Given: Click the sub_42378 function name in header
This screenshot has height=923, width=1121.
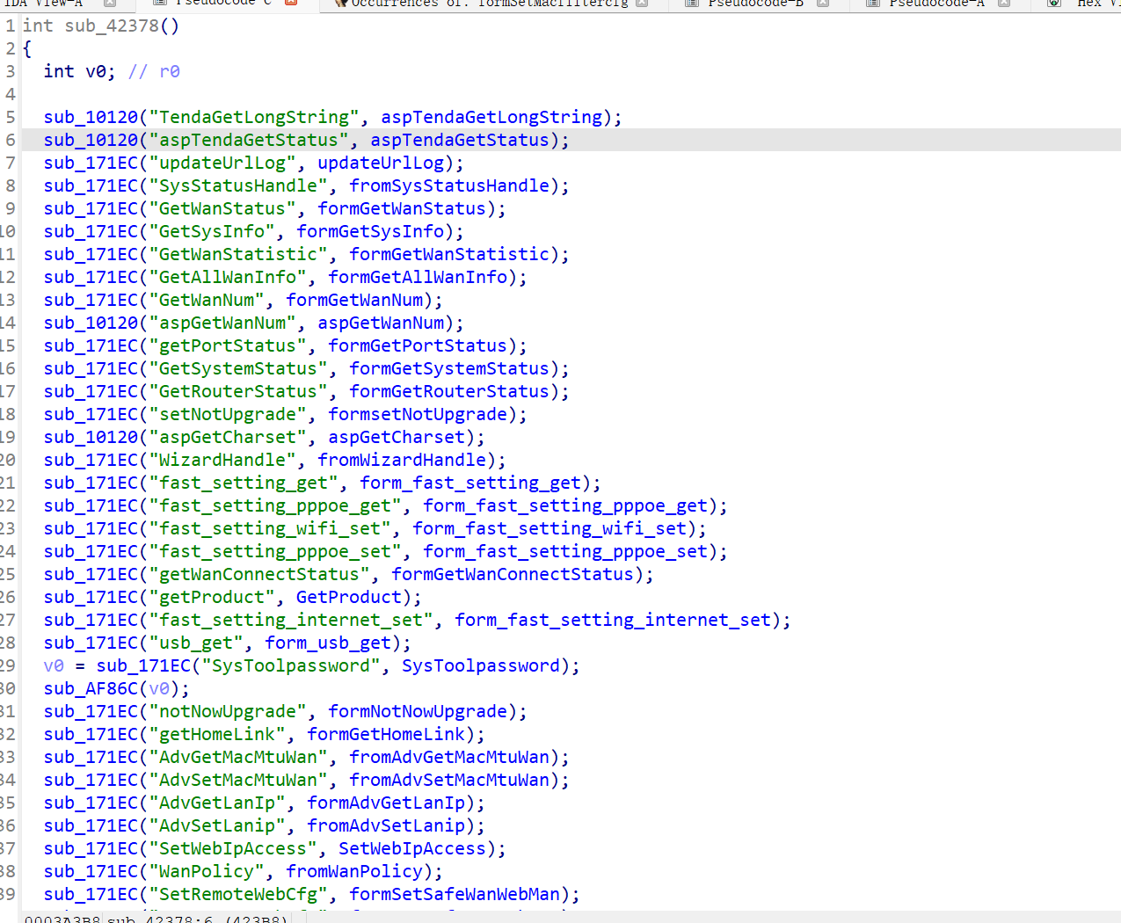Looking at the screenshot, I should (x=112, y=25).
